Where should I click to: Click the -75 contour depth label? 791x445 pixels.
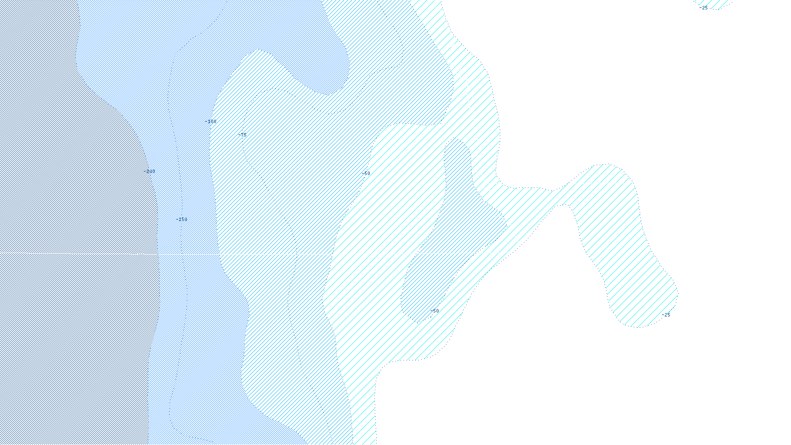[x=242, y=135]
